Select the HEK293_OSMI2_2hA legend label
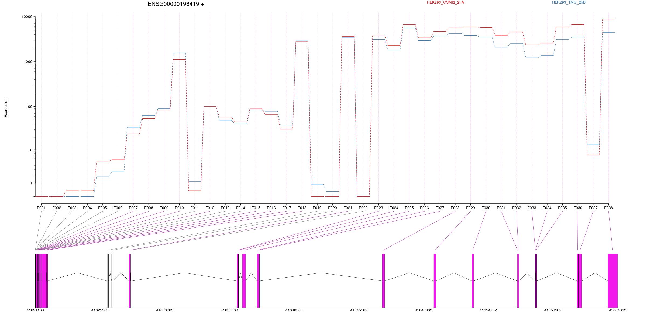Viewport: 647px width, 323px height. pos(445,2)
